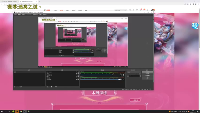This screenshot has height=113, width=200.
Task: Open source properties gear in sources panel
Action: click(x=51, y=87)
